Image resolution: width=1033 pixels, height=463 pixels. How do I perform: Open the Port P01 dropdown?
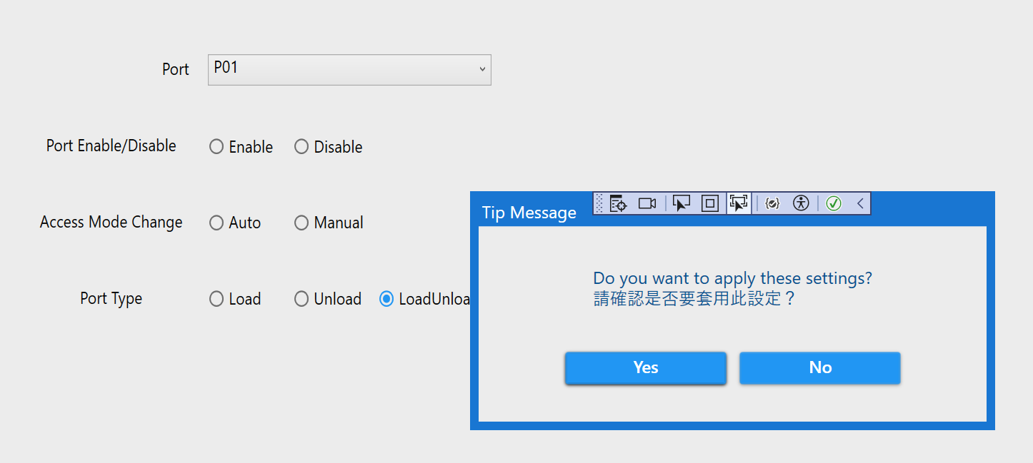349,69
